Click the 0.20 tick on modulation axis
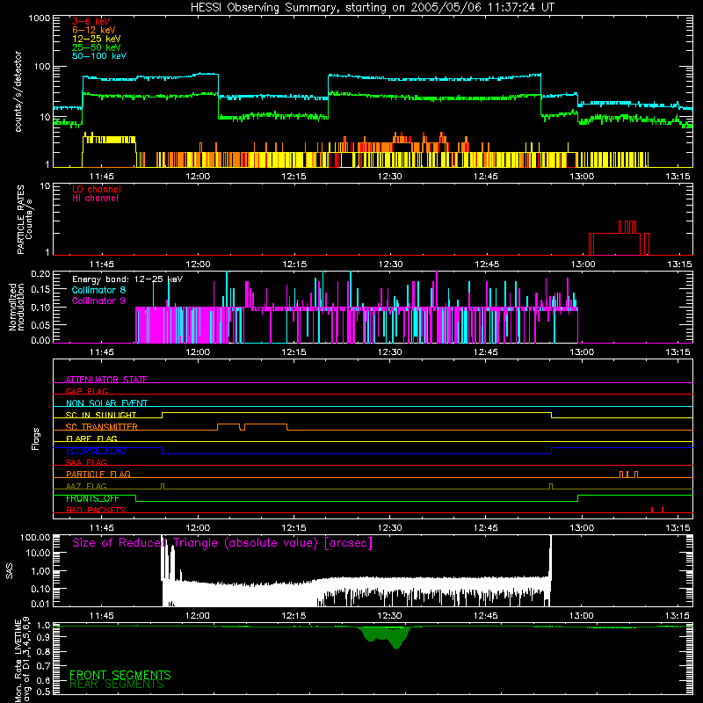703x703 pixels. point(40,273)
